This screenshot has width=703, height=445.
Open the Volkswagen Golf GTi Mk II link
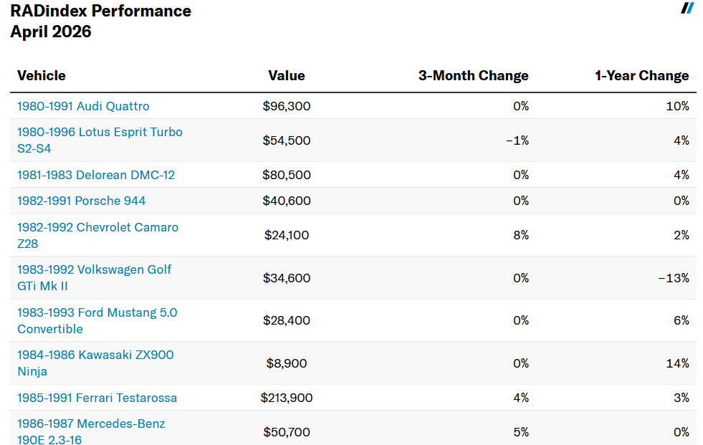[94, 277]
